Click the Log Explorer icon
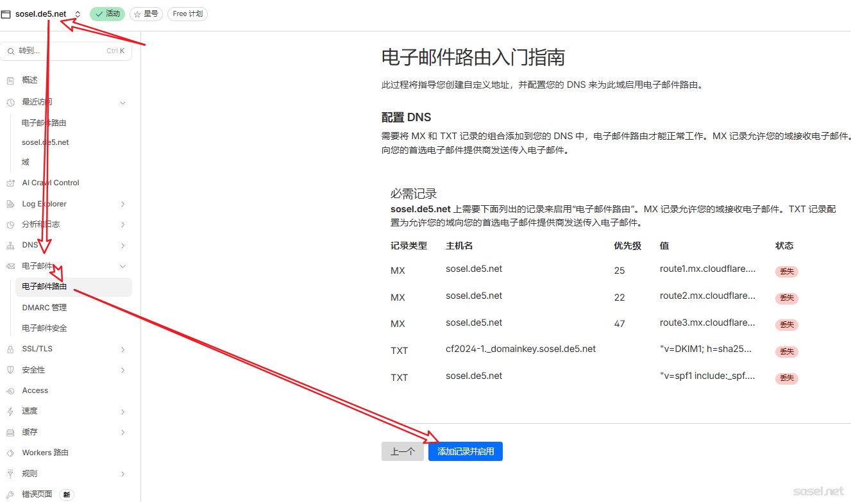 tap(10, 204)
